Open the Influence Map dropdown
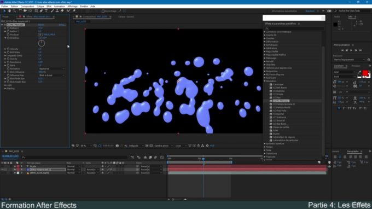The height and width of the screenshot is (209, 372). point(52,75)
